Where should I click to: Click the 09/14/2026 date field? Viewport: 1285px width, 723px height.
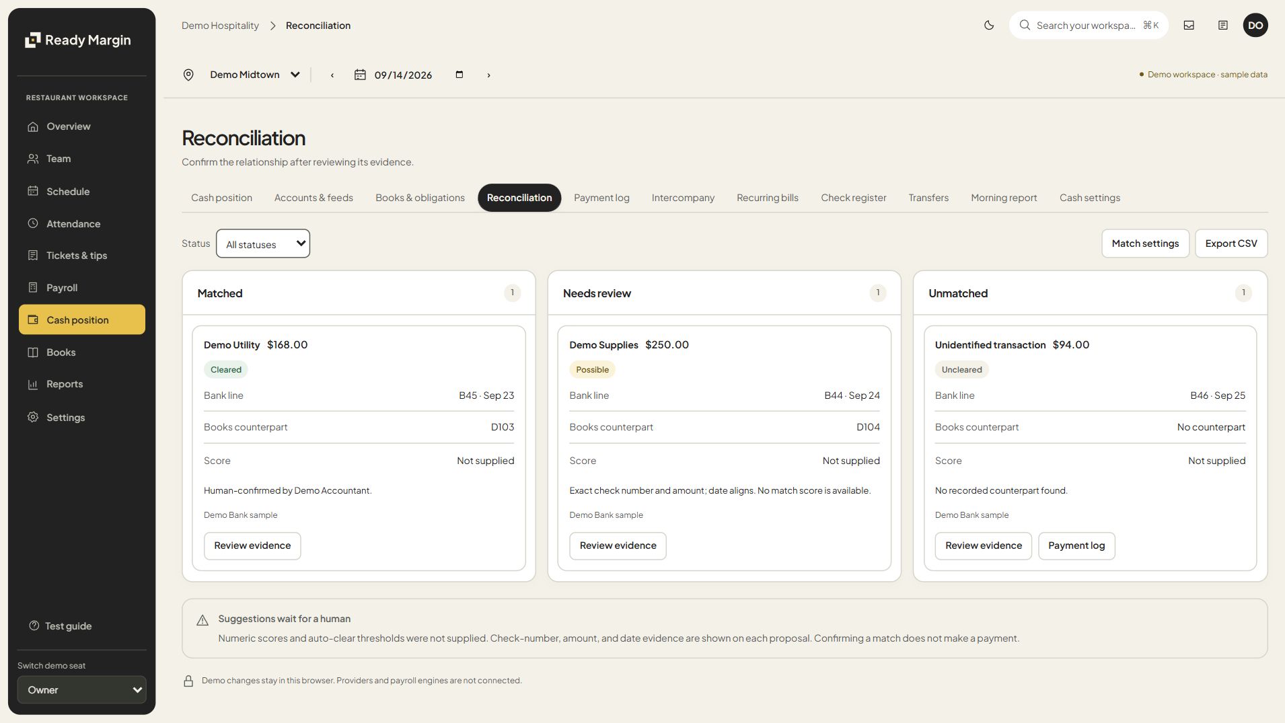[x=409, y=75]
